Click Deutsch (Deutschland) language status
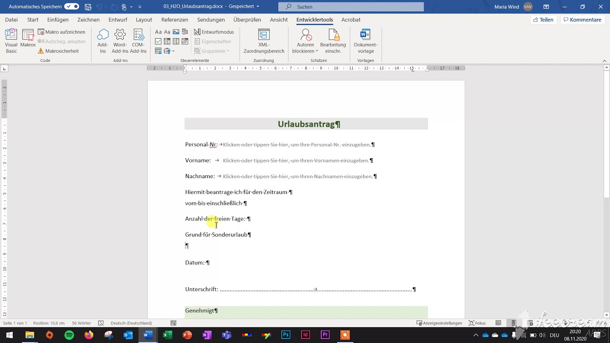The image size is (610, 343). [x=131, y=323]
